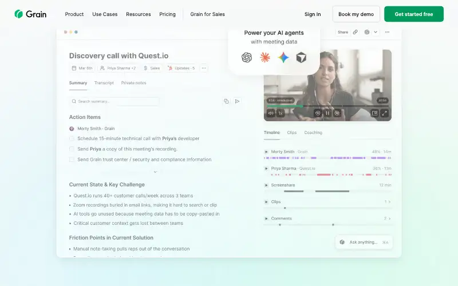Copy the summary using the copy icon
Image resolution: width=458 pixels, height=286 pixels.
pyautogui.click(x=226, y=101)
